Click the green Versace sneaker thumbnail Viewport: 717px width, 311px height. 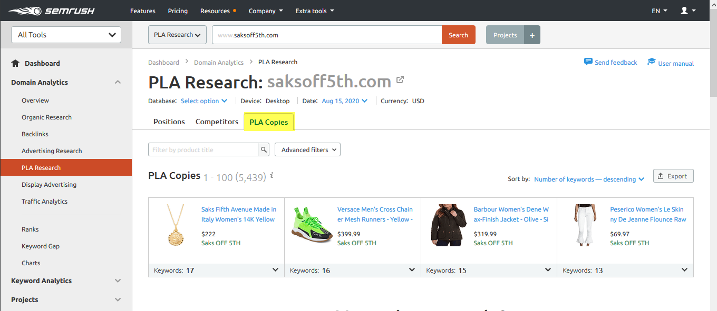coord(312,225)
